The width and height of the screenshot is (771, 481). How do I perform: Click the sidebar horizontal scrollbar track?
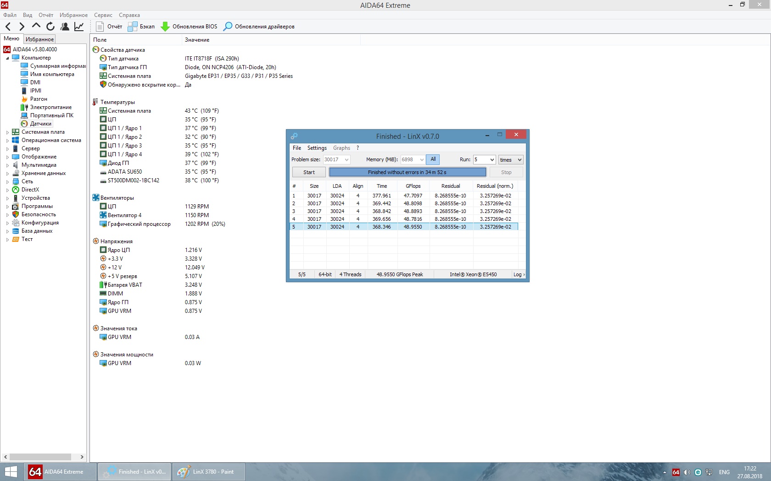tap(44, 457)
